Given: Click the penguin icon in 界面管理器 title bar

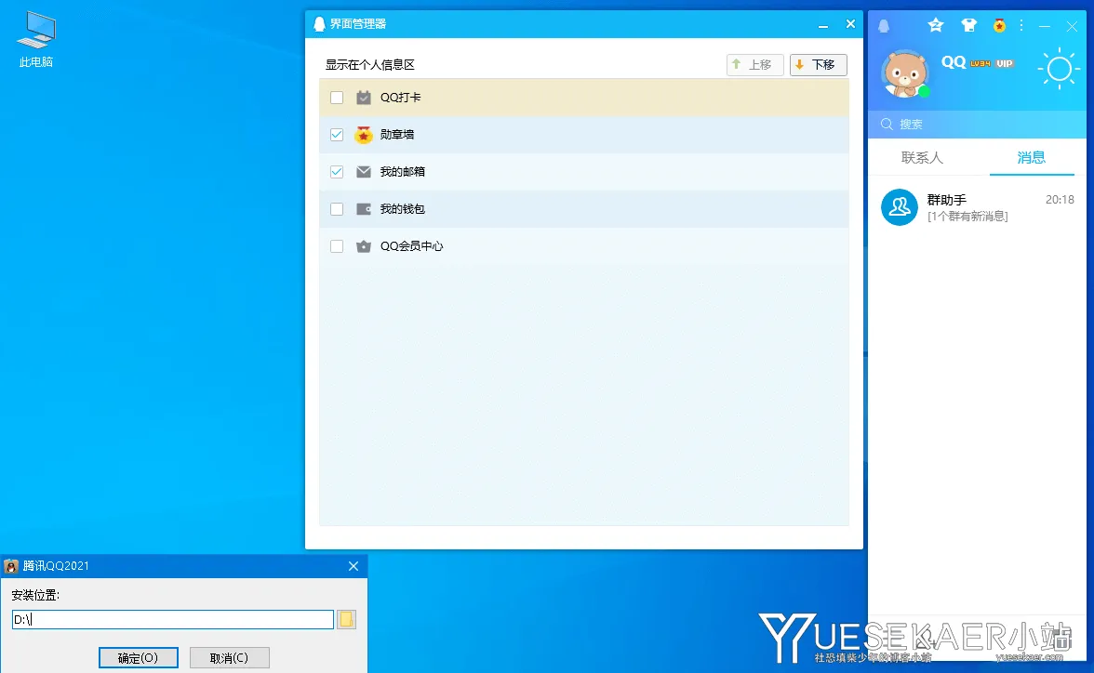Looking at the screenshot, I should [319, 24].
